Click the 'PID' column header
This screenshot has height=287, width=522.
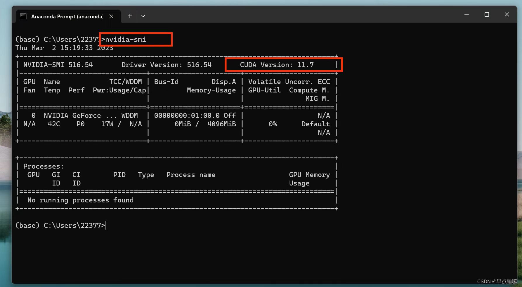coord(119,175)
